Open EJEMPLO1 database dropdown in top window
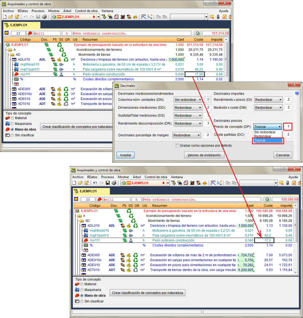 coord(98,17)
